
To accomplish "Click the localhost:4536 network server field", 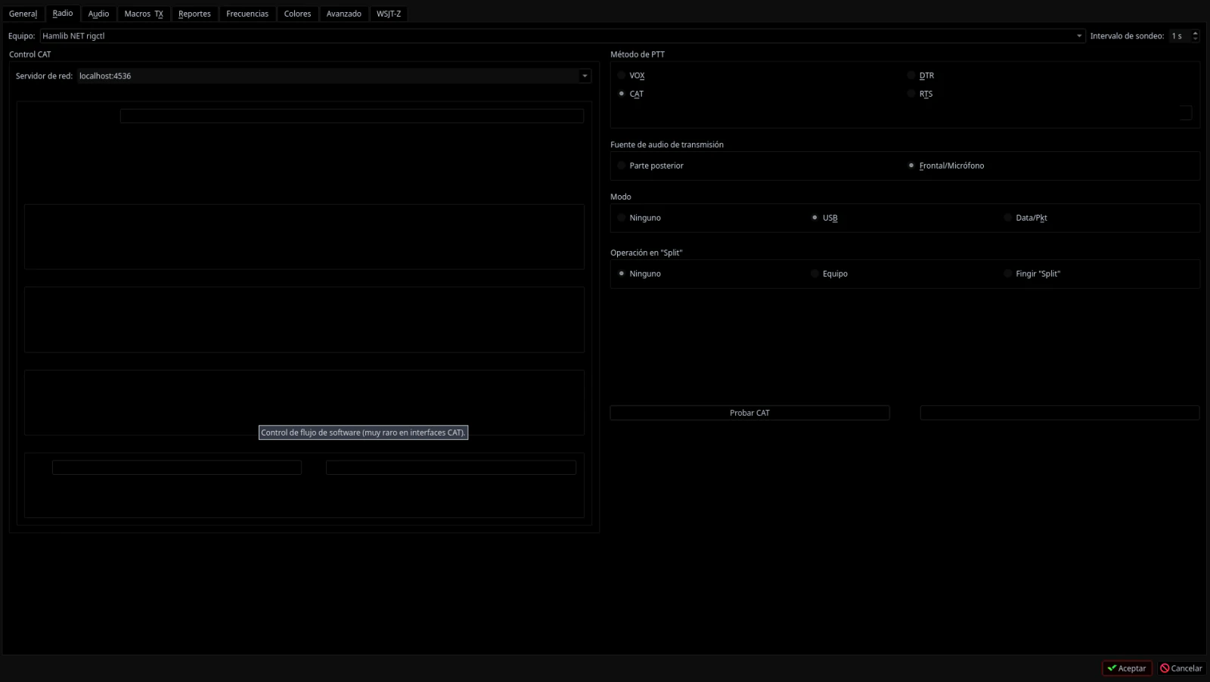I will (328, 76).
